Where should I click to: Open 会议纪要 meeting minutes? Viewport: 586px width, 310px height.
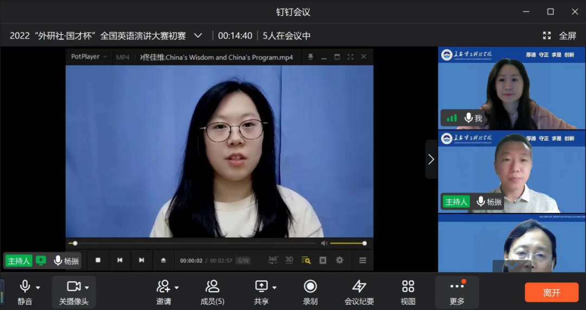click(x=359, y=292)
